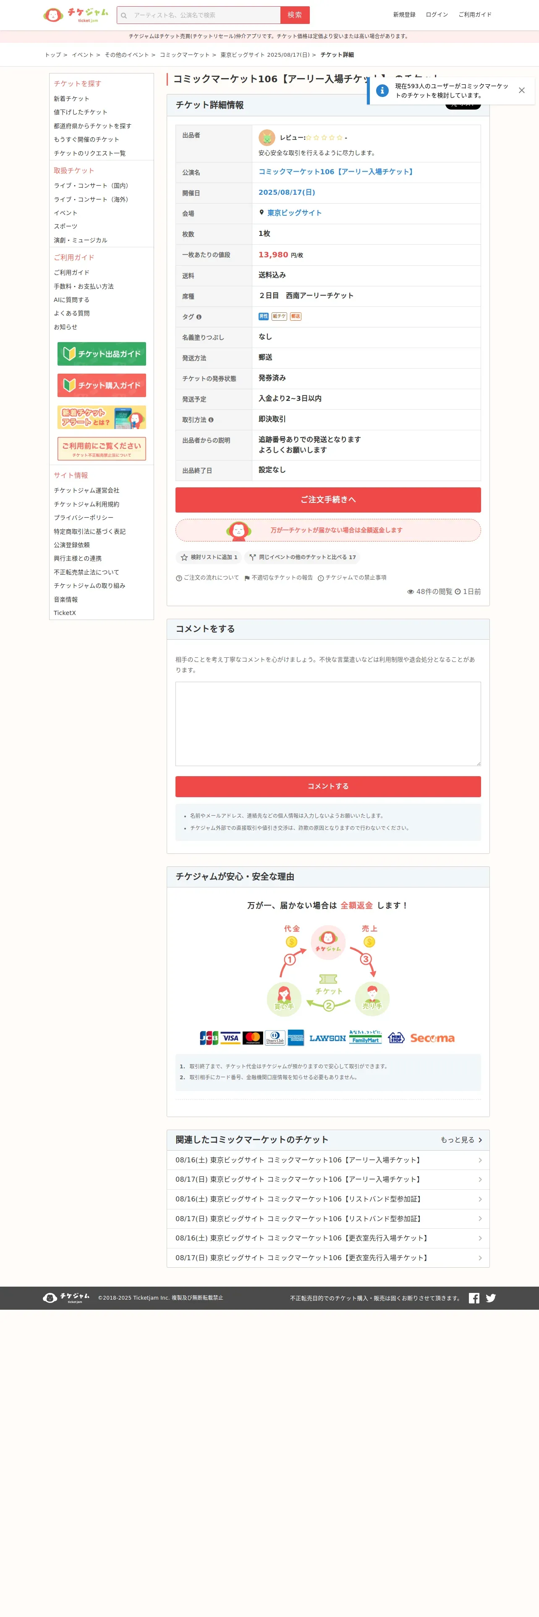Open 08/16(土) リストバンド型参加証 row
This screenshot has width=539, height=1617.
(328, 1200)
